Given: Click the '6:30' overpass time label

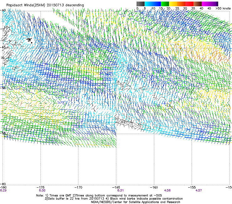Looking at the screenshot, I should pyautogui.click(x=42, y=191).
